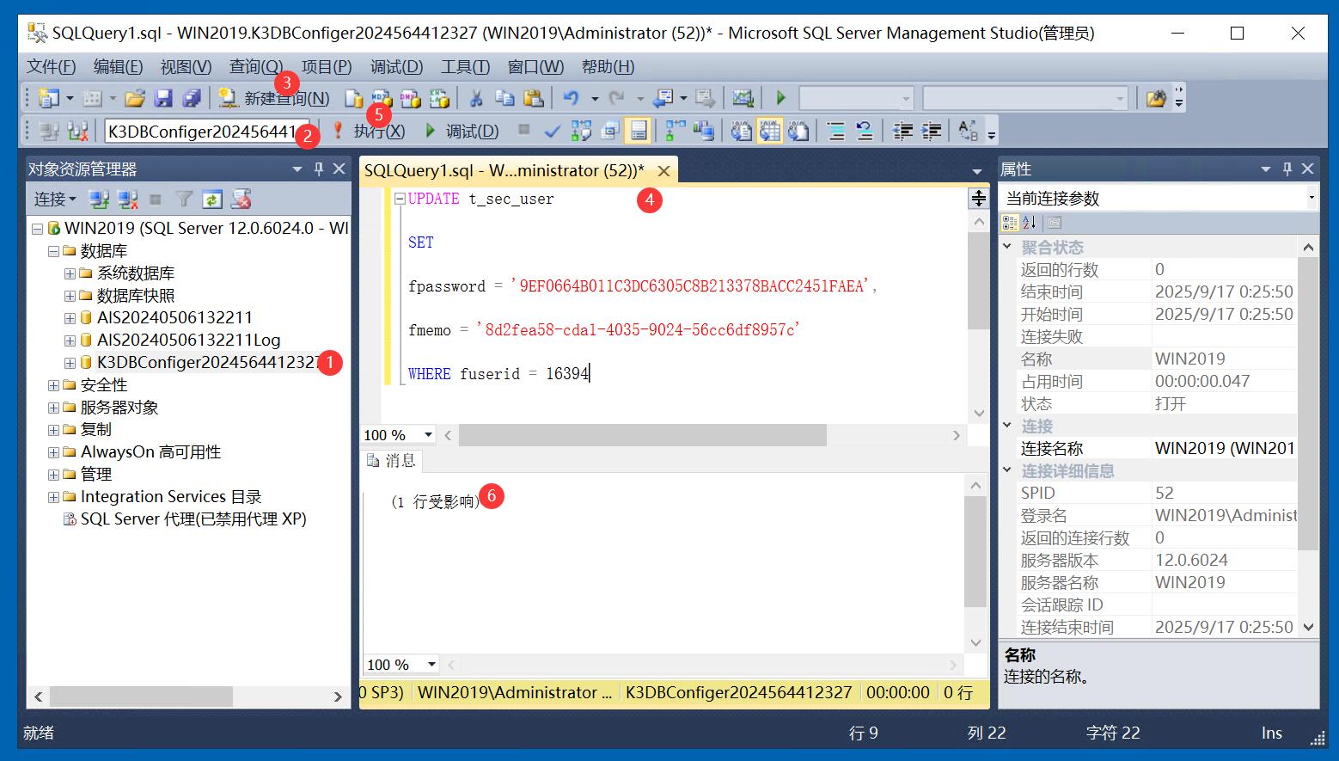Expand the K3DBConfiger2024564412327 database node

point(70,363)
